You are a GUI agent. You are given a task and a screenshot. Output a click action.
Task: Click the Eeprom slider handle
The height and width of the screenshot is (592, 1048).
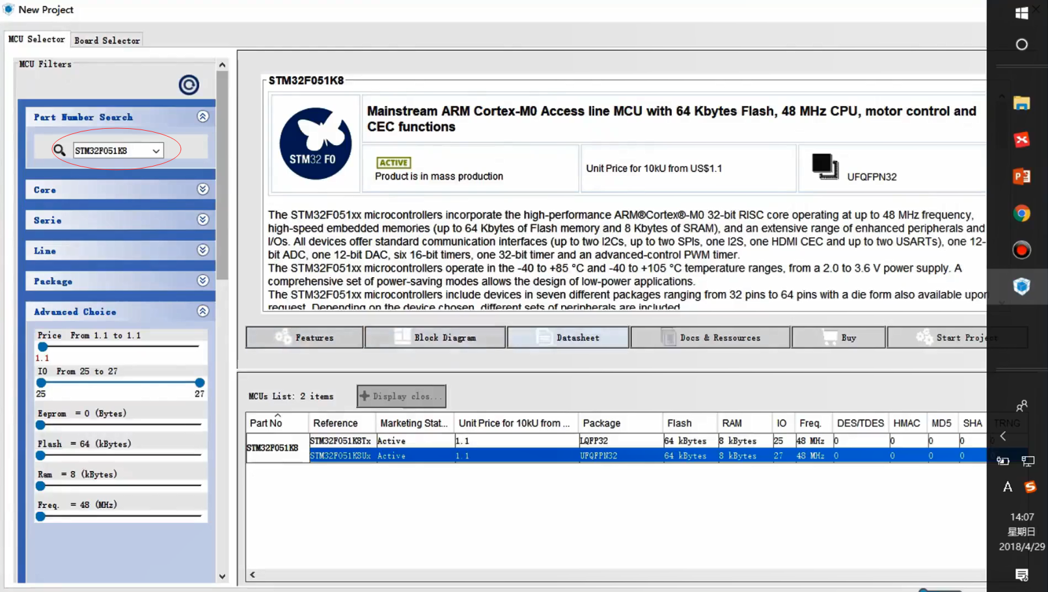pyautogui.click(x=40, y=425)
